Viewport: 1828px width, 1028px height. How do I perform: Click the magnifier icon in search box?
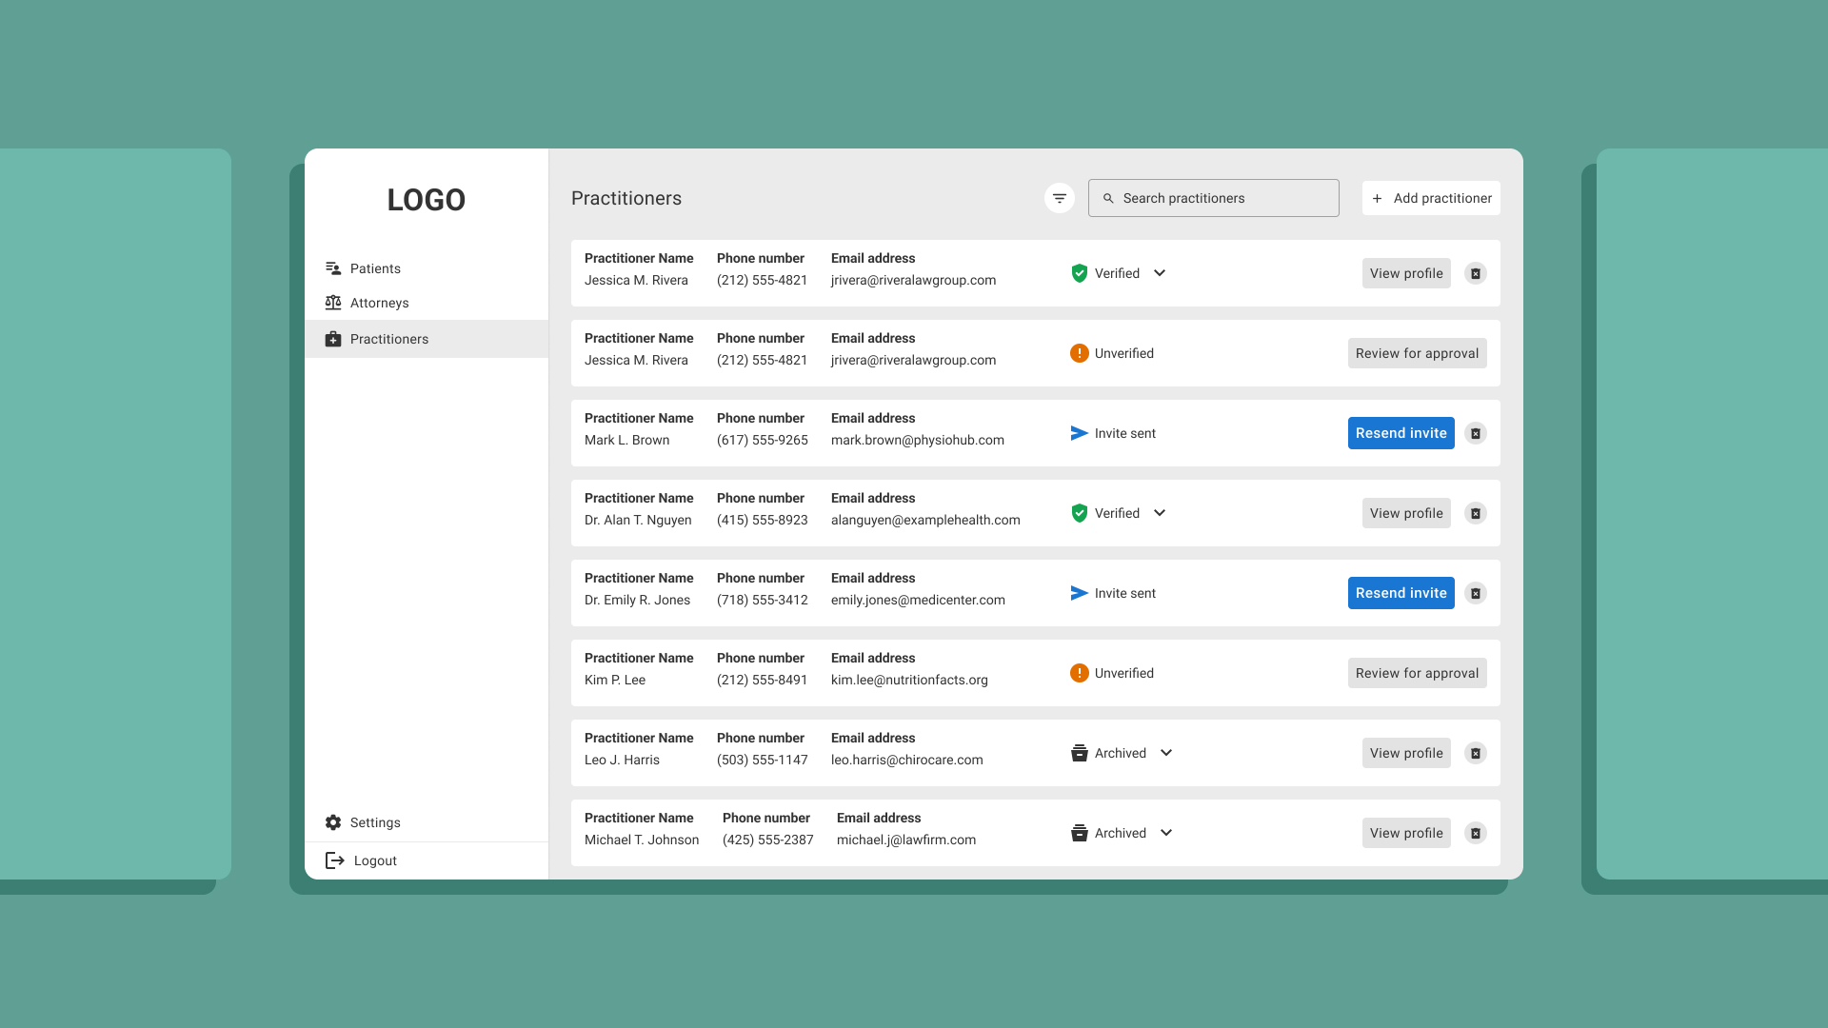pos(1108,198)
